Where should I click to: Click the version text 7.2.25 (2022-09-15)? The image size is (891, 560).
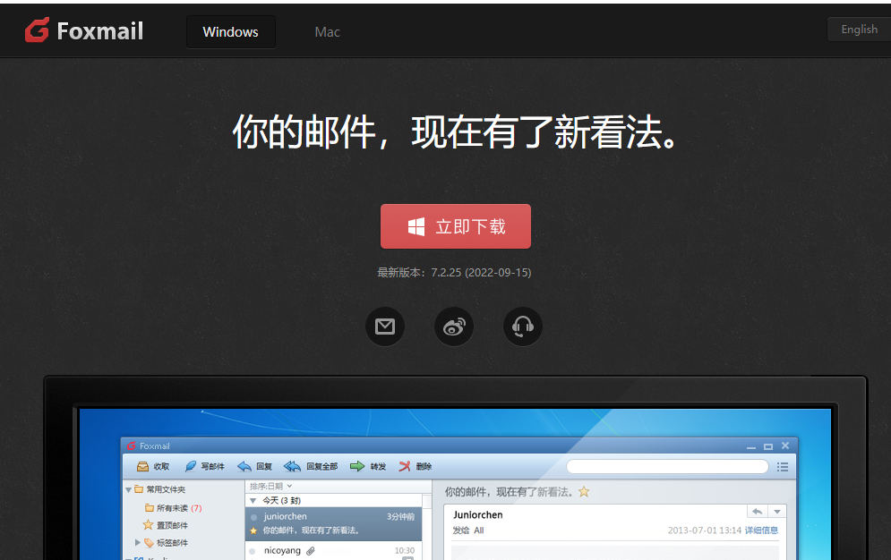[x=481, y=272]
